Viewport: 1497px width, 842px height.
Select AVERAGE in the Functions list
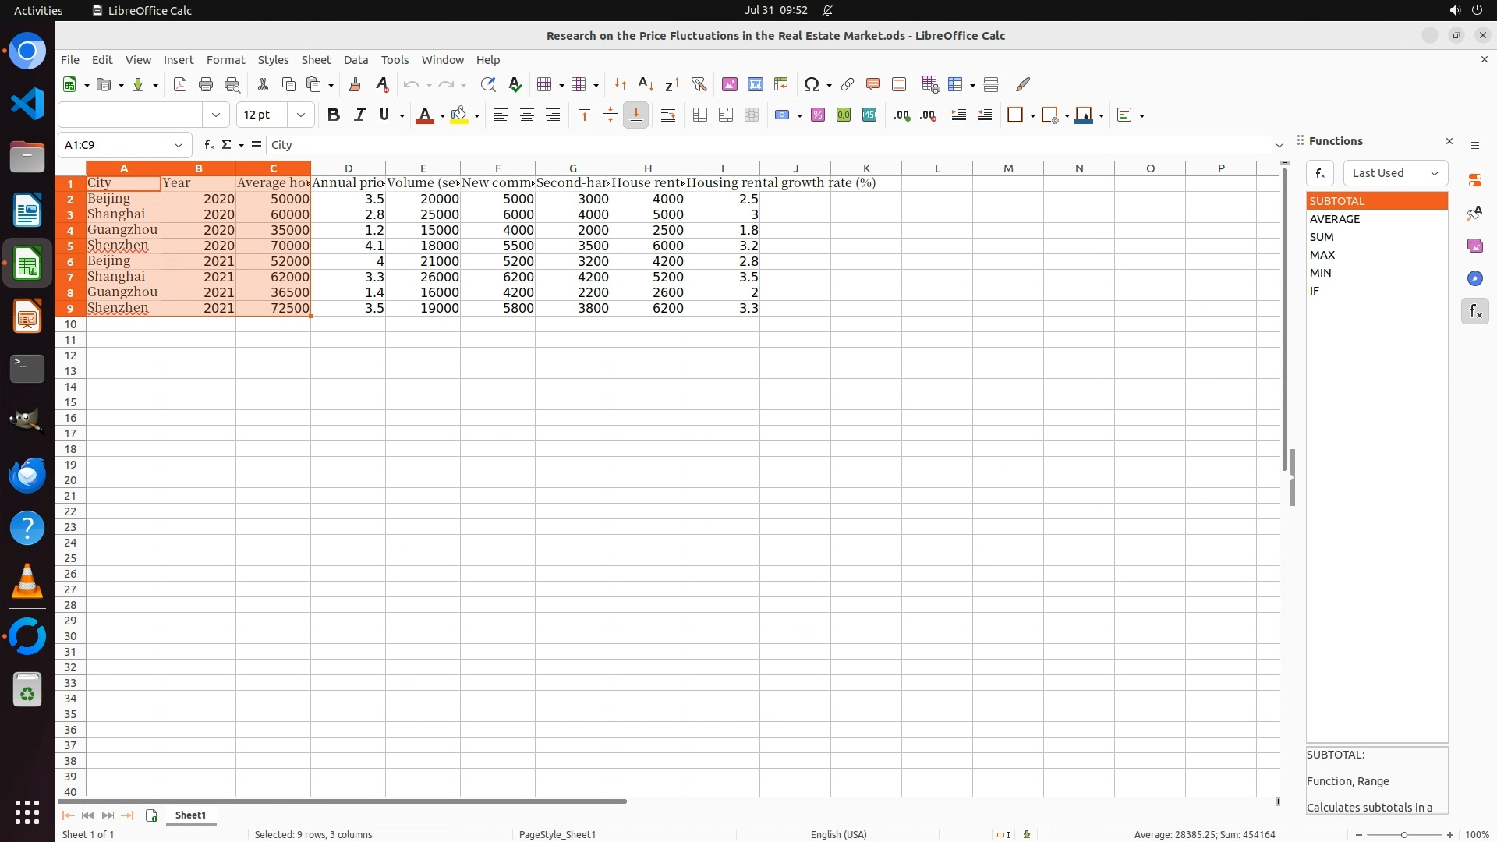click(1335, 219)
